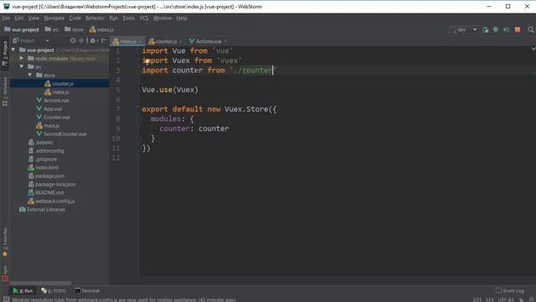Open the TODO tool window tab

tap(54, 291)
